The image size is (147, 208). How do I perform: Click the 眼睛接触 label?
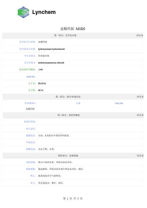pyautogui.click(x=31, y=169)
